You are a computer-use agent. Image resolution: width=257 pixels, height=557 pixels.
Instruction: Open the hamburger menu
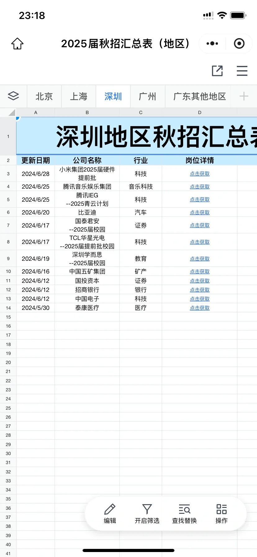(x=242, y=71)
